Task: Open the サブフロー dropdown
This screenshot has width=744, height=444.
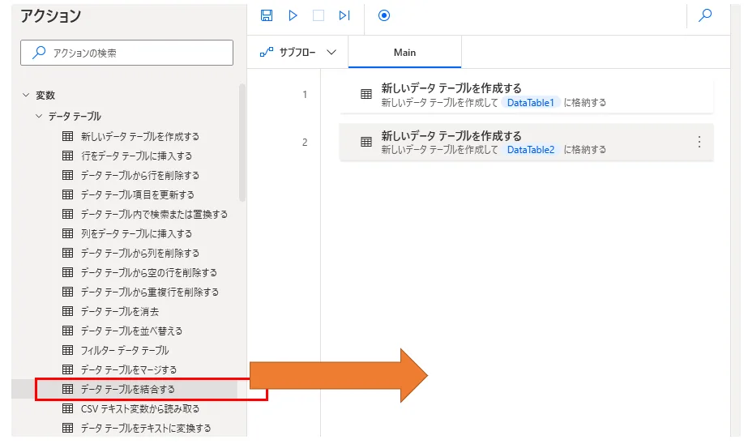Action: tap(297, 52)
